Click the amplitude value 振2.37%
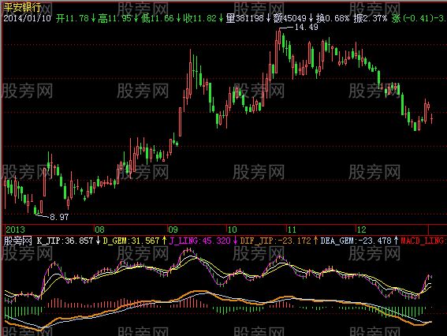 coord(371,19)
